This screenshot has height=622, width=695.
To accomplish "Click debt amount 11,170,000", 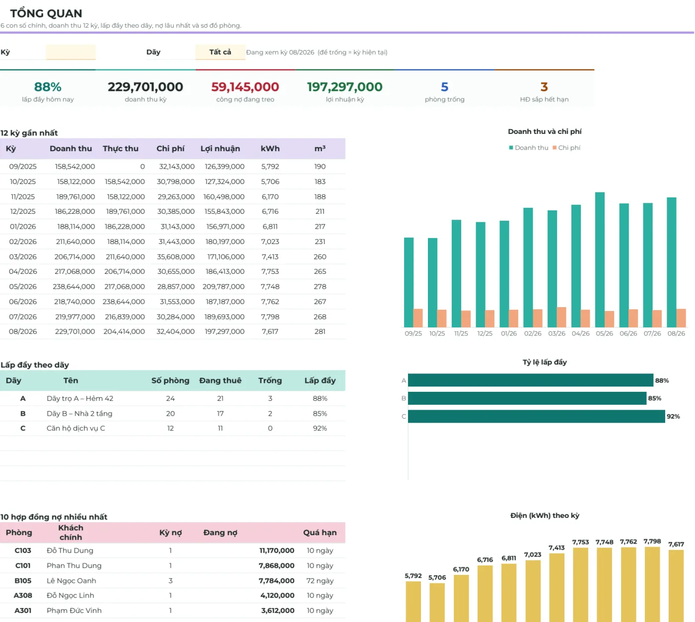I will 277,551.
